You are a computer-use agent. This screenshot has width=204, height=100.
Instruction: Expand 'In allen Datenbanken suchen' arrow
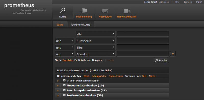click(x=58, y=81)
